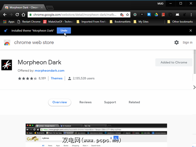Open the Apps grid shortcut
Viewport: 196px width, 147px height.
click(x=9, y=22)
